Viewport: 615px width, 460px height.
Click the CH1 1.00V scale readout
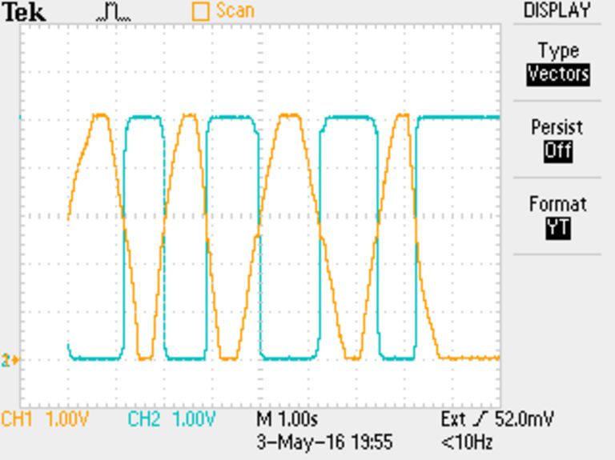[45, 420]
